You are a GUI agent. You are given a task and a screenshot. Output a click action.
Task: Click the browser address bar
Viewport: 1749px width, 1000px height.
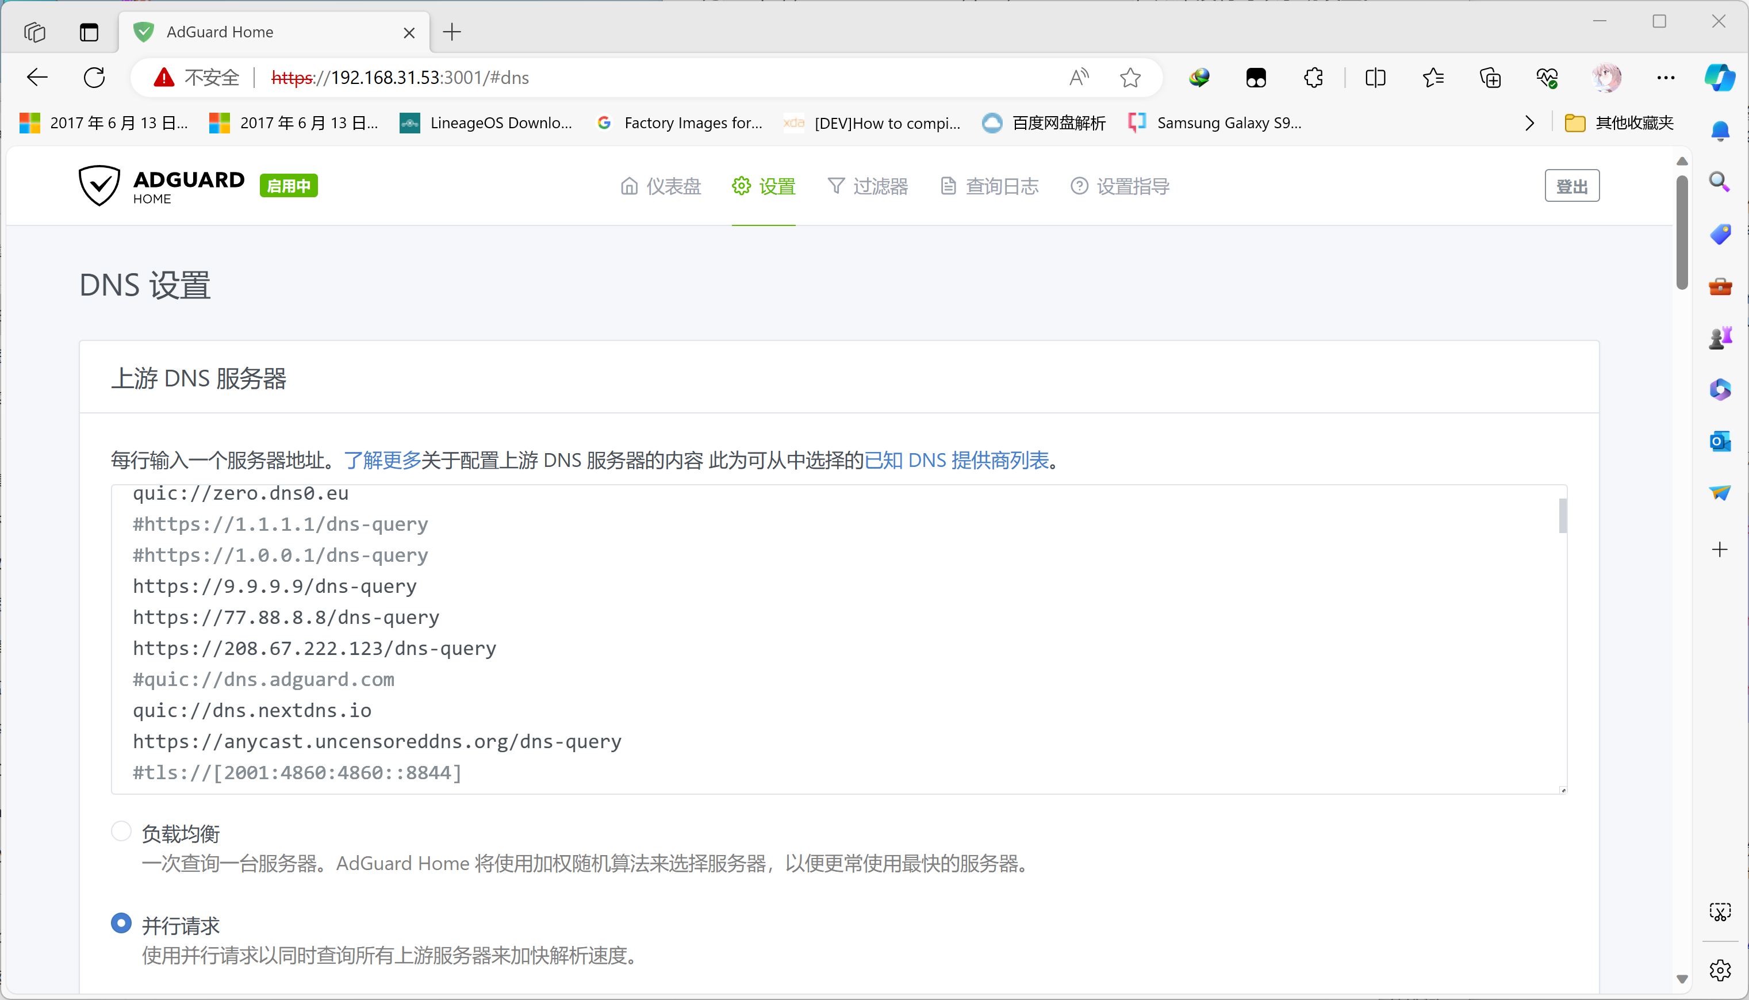[618, 78]
